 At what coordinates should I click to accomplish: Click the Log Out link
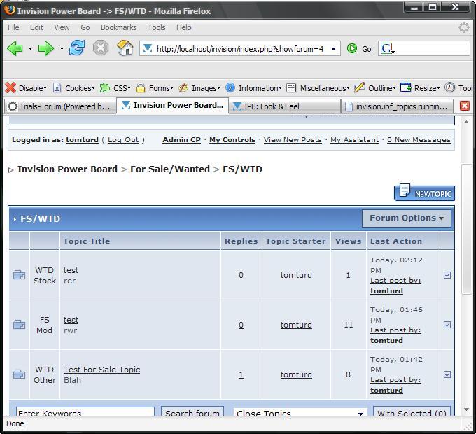click(123, 139)
